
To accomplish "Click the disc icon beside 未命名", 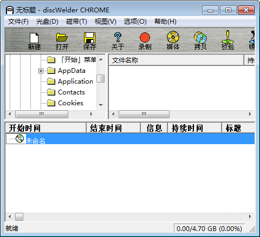I will [x=19, y=138].
